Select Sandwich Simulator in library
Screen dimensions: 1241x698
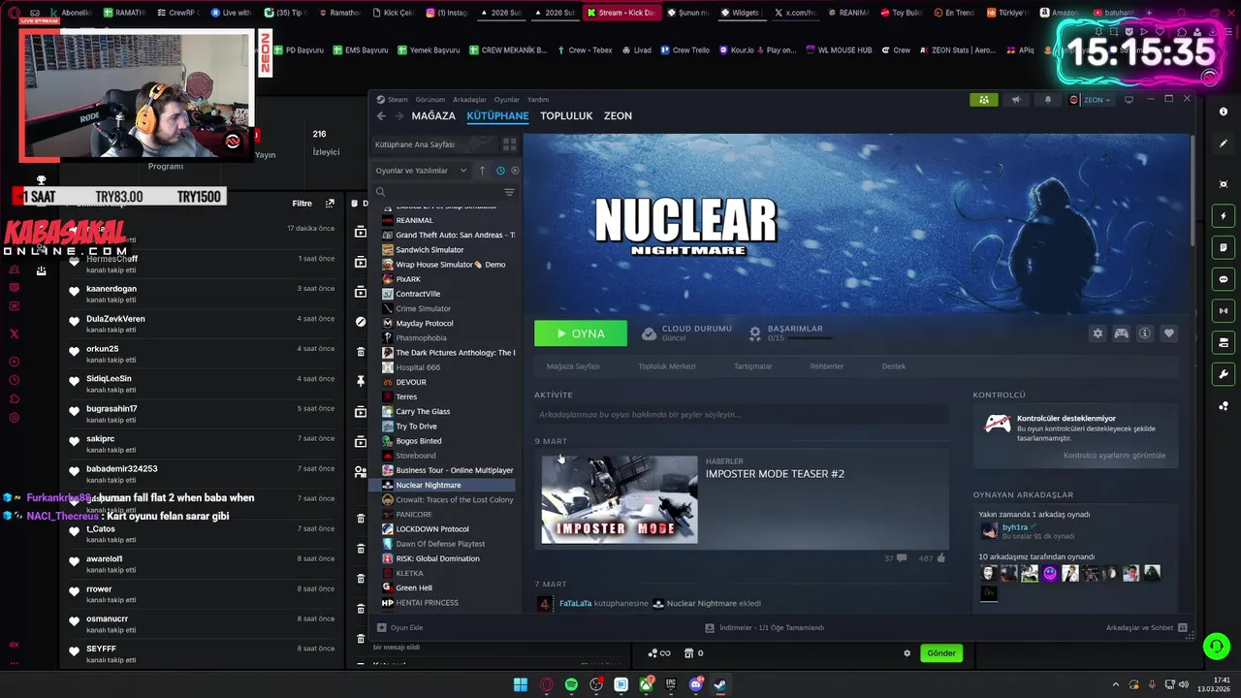click(430, 250)
